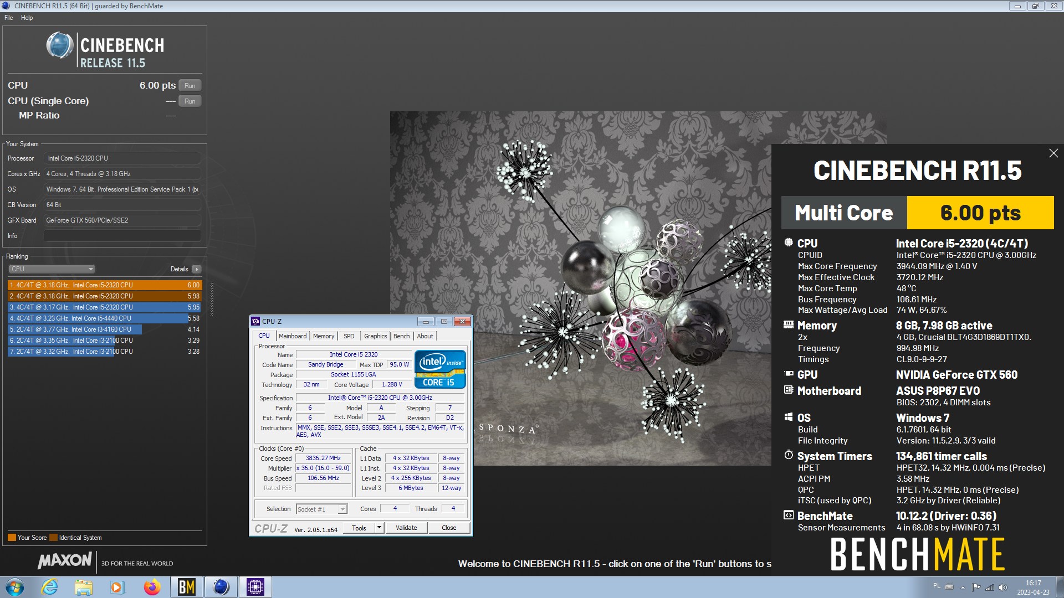Click the Info input field
The image size is (1064, 598).
click(x=122, y=236)
